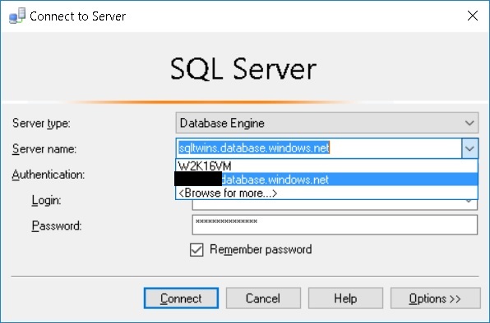Select <Browse for more...> option
Screen dimensions: 490x323
[x=326, y=193]
